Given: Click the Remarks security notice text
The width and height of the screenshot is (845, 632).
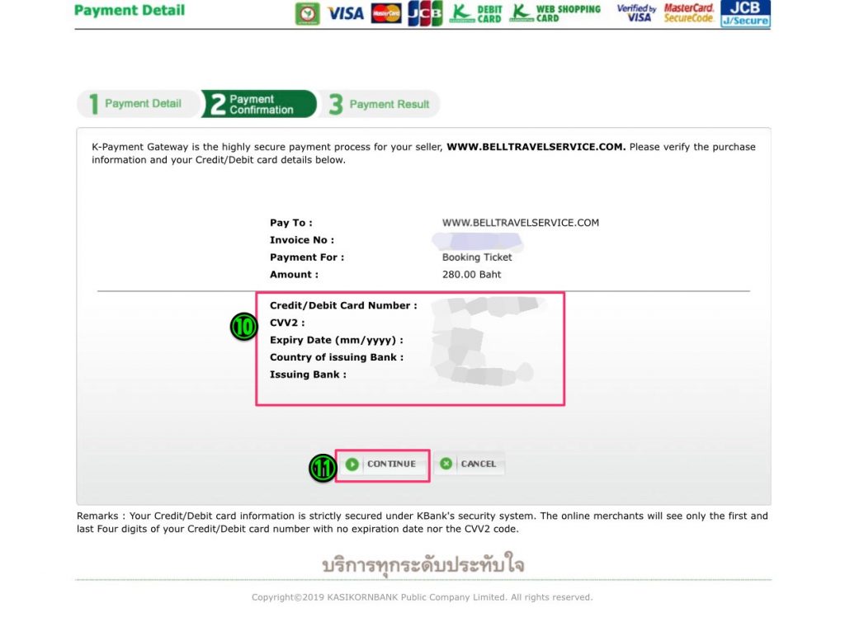Looking at the screenshot, I should (x=422, y=522).
